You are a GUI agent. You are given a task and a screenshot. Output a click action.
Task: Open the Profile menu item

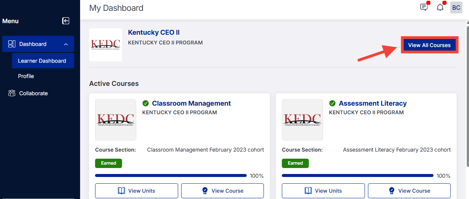pyautogui.click(x=26, y=76)
